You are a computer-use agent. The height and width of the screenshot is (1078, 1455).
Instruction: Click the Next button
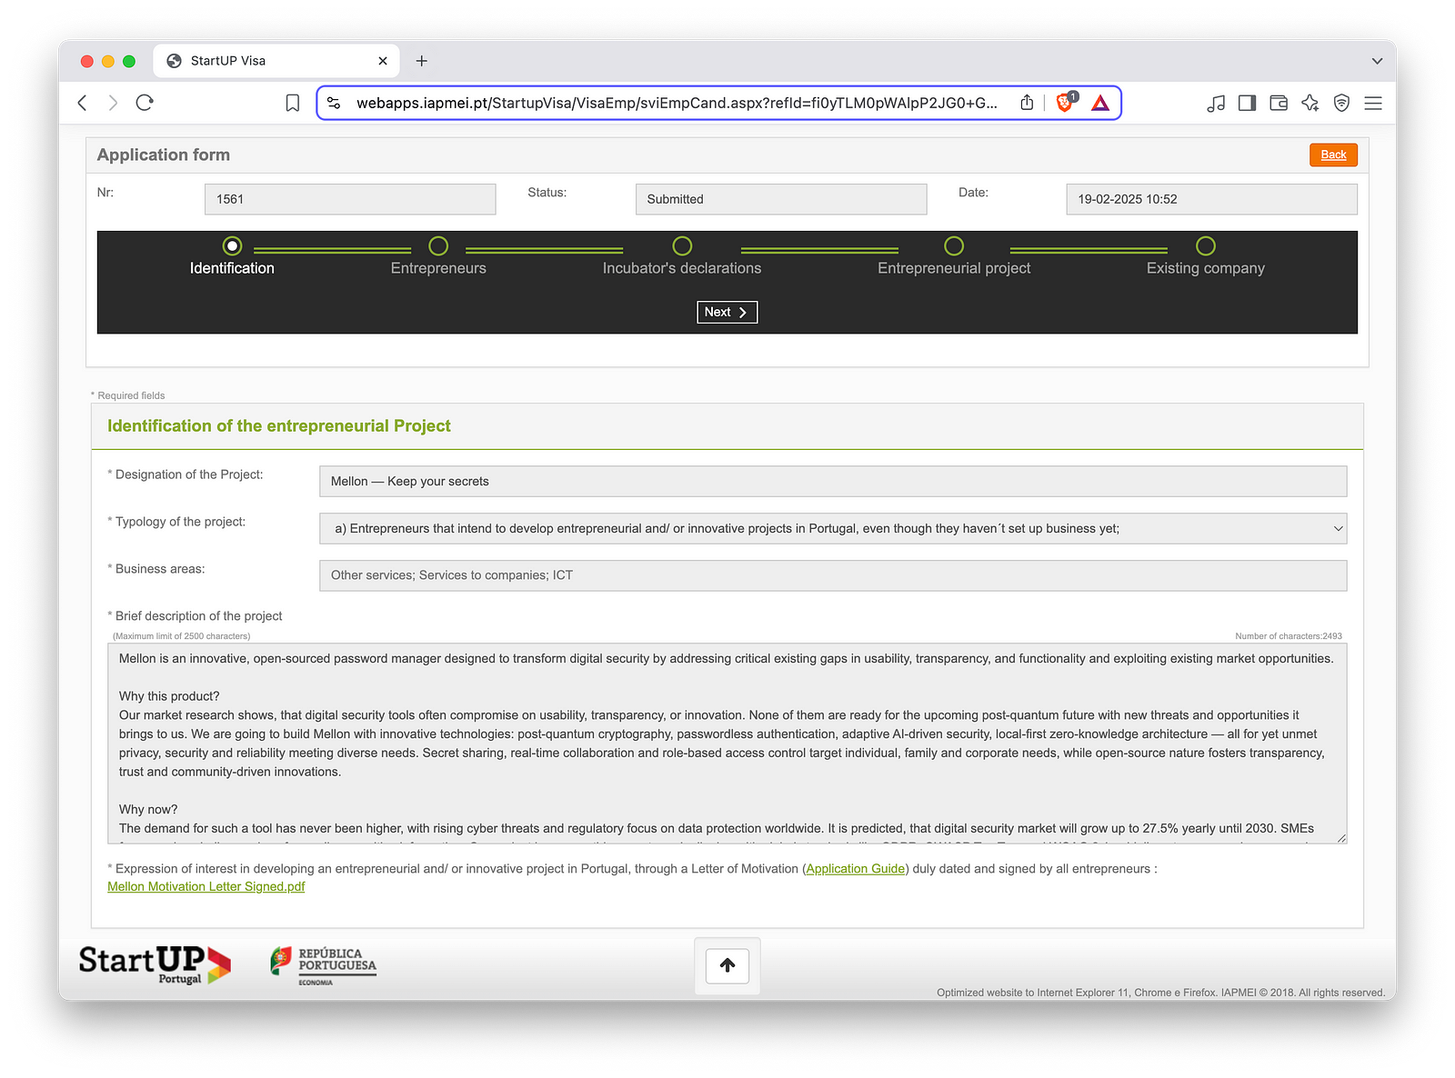click(727, 312)
